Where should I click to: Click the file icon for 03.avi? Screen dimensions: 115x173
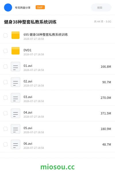tap(16, 98)
